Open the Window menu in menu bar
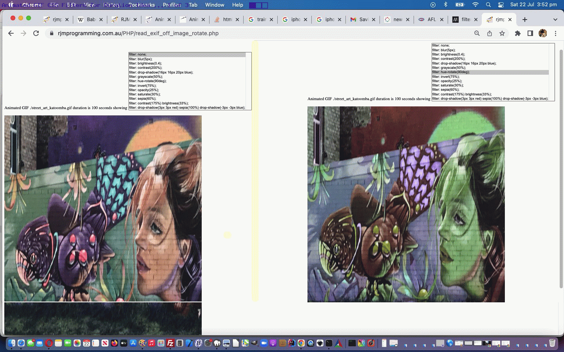 [215, 5]
